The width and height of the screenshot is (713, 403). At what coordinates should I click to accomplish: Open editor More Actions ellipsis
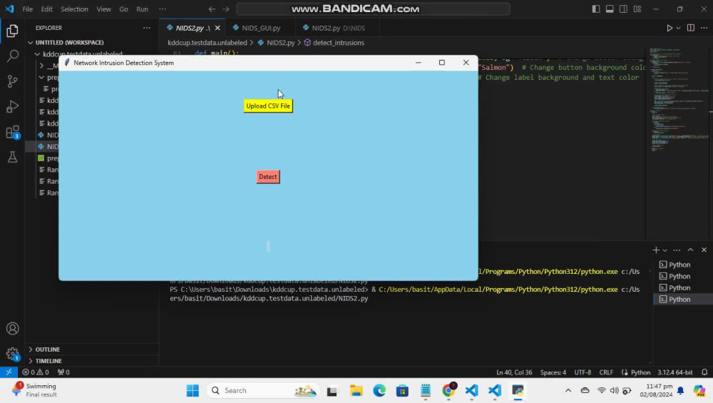click(x=704, y=28)
